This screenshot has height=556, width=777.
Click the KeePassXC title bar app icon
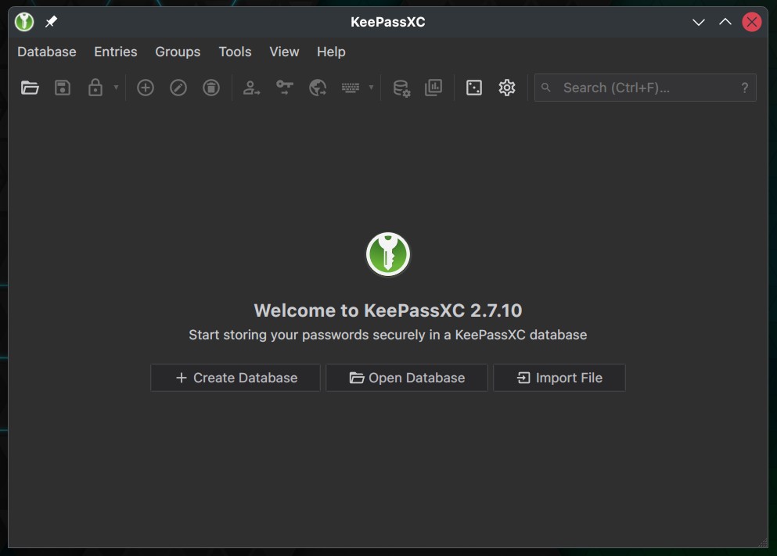click(23, 22)
